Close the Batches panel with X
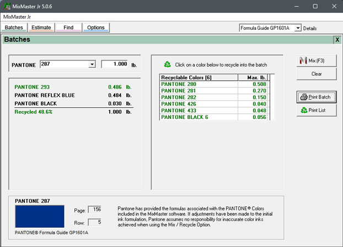343x247 pixels. pos(337,40)
